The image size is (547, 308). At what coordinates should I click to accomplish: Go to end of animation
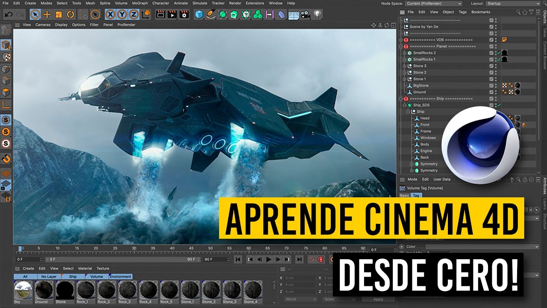click(x=299, y=259)
